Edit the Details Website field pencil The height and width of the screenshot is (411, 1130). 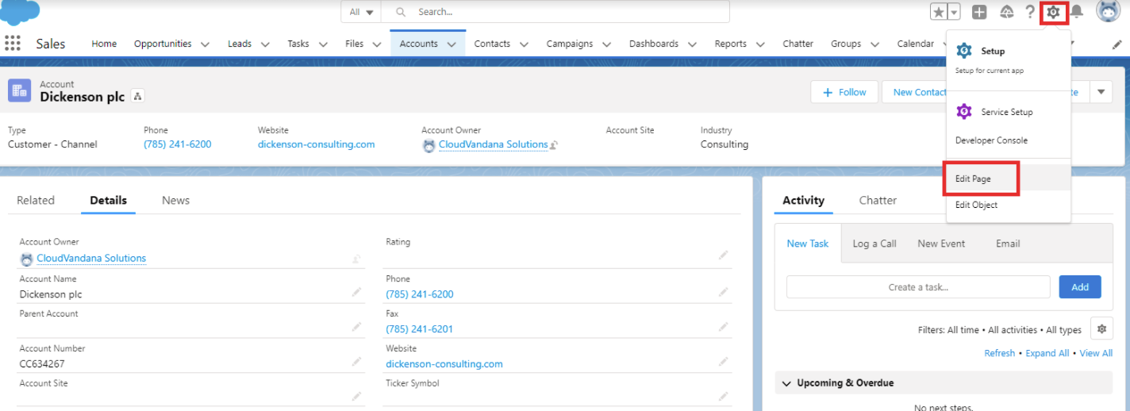coord(723,361)
